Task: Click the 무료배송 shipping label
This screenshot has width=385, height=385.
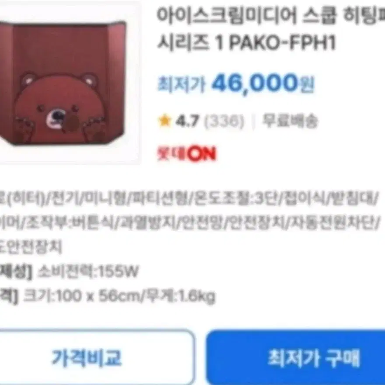Action: 290,121
